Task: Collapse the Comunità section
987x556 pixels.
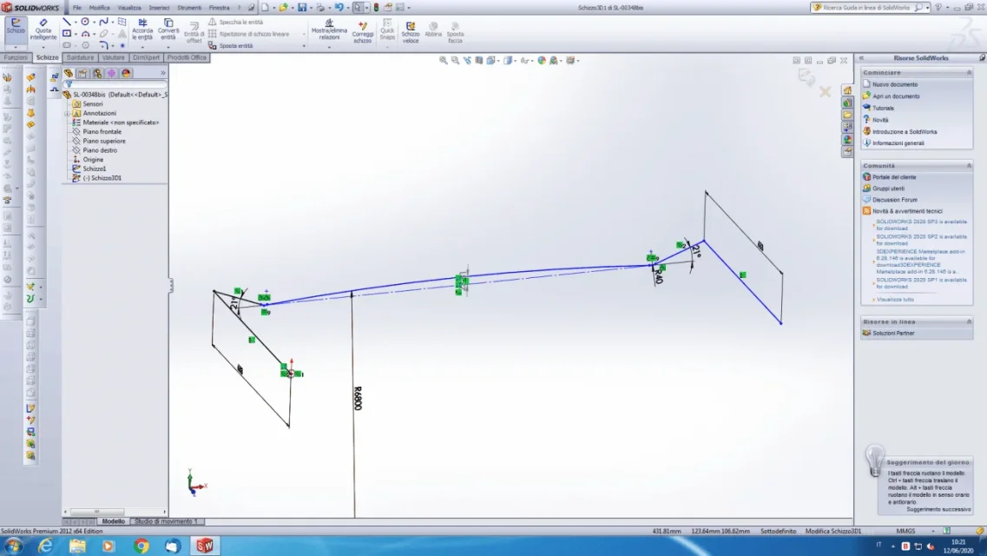Action: coord(969,166)
